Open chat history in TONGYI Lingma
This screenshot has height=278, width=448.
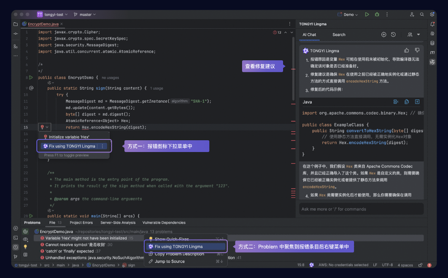394,35
